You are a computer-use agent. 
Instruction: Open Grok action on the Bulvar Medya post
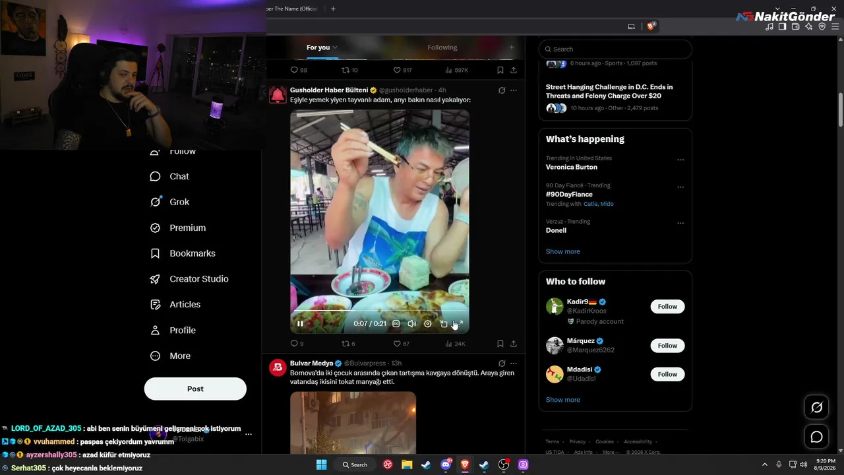(502, 364)
